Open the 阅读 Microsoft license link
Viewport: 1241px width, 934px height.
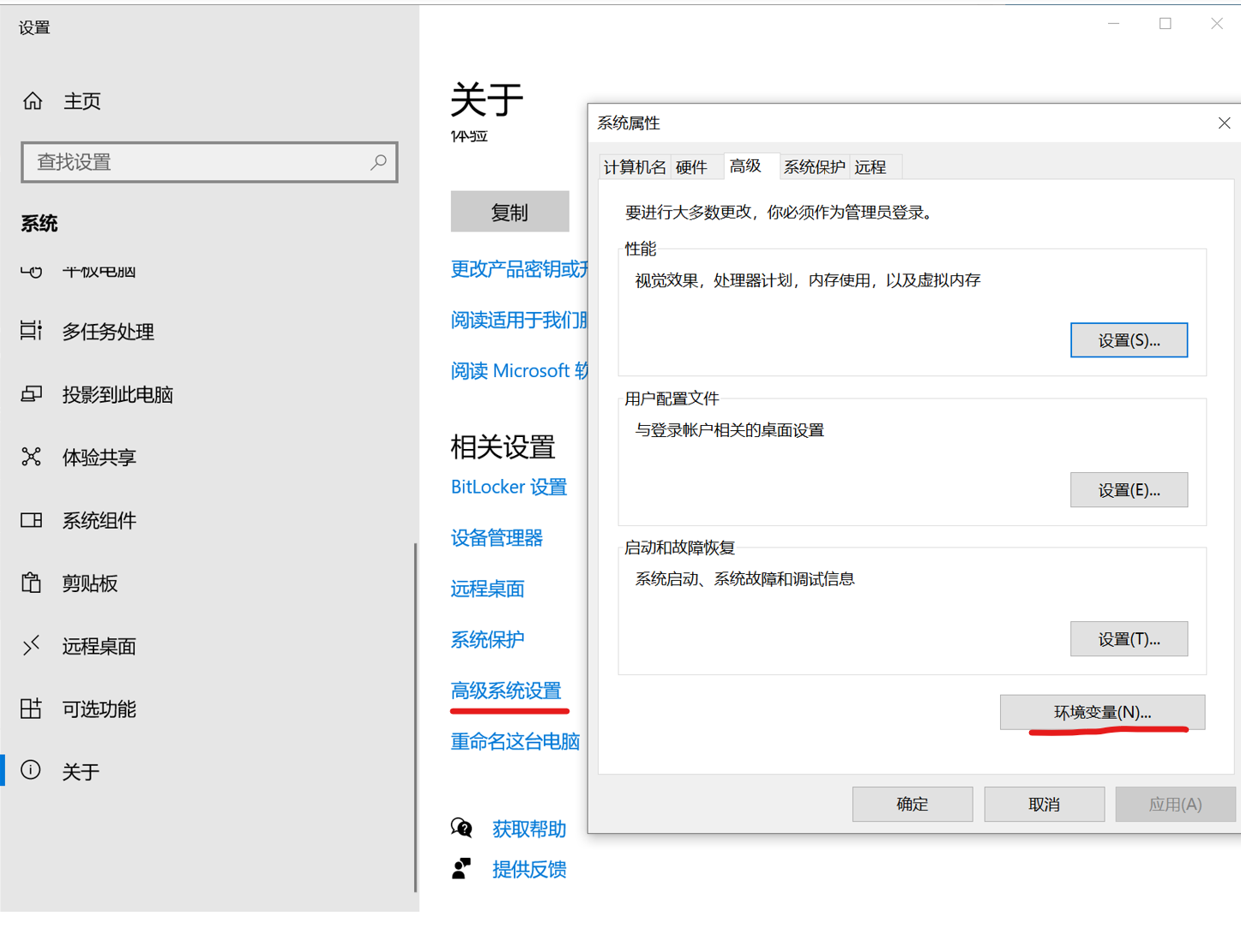519,370
